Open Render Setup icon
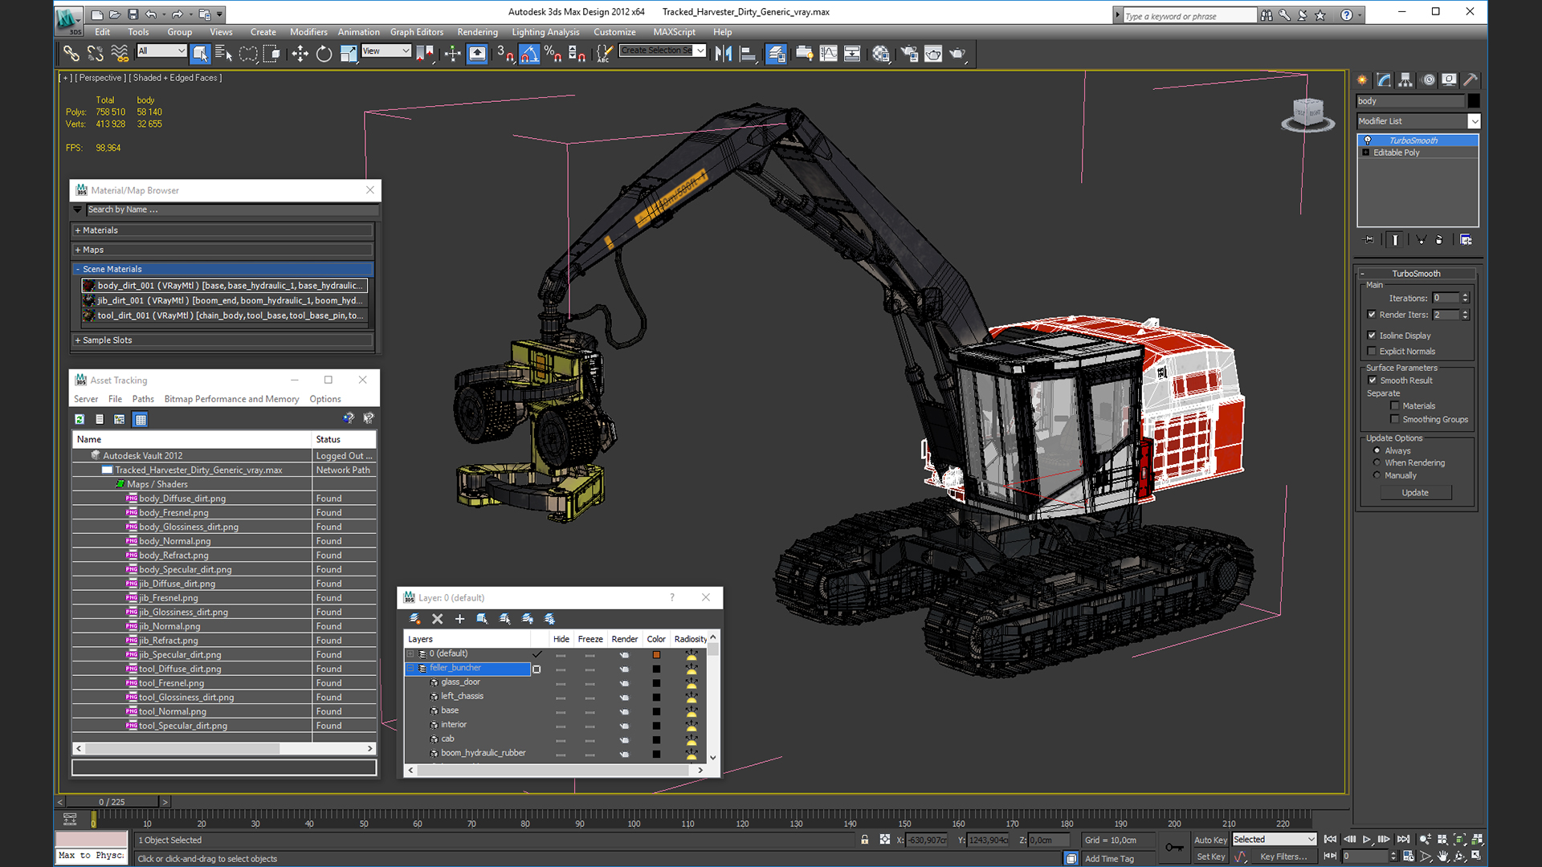Image resolution: width=1542 pixels, height=867 pixels. click(x=909, y=53)
